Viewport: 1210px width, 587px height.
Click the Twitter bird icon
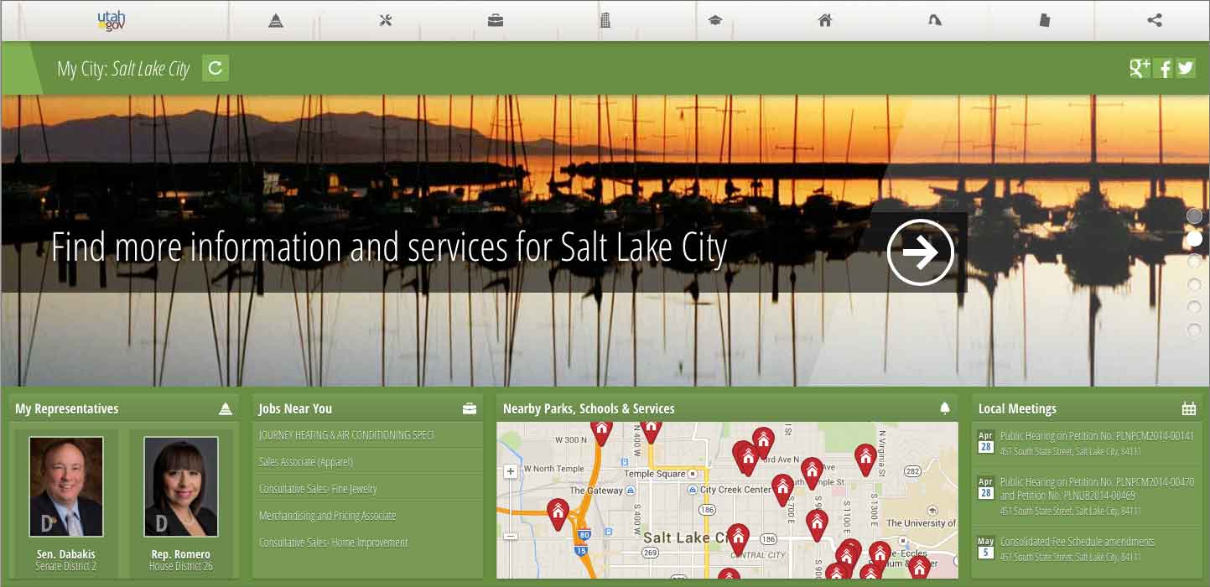point(1185,68)
